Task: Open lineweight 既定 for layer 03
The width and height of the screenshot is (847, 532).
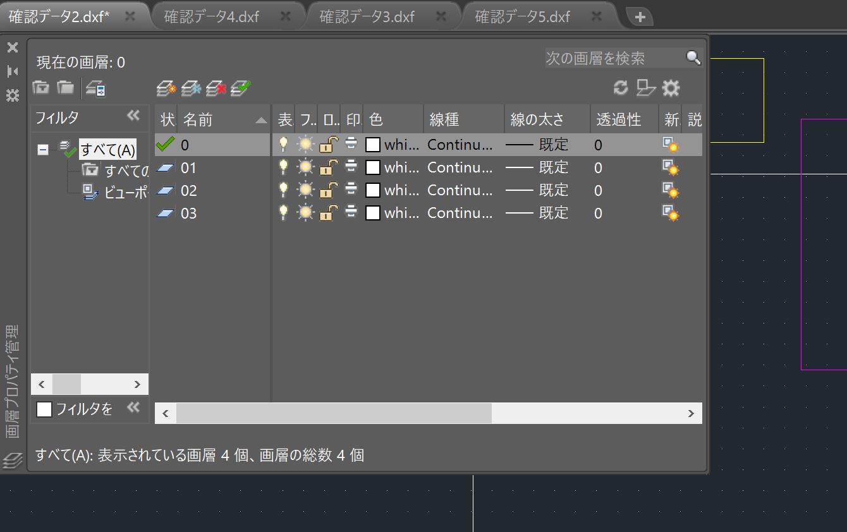Action: (x=538, y=213)
